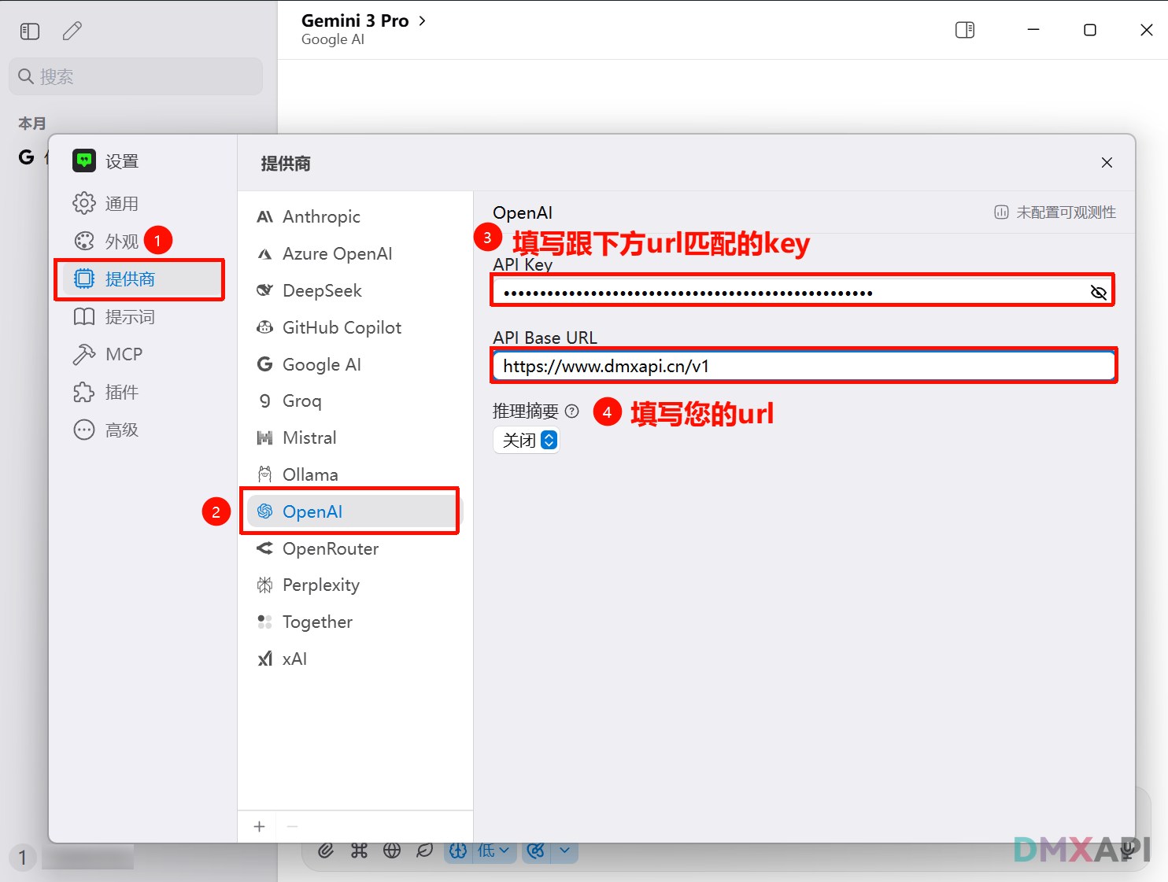Select the DeepSeek provider

[321, 291]
